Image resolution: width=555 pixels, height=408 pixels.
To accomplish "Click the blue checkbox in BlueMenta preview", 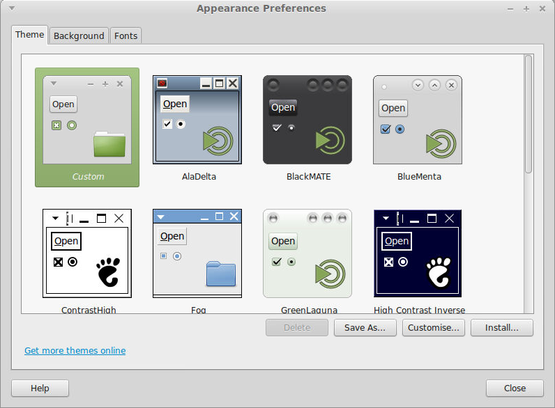I will coord(386,129).
